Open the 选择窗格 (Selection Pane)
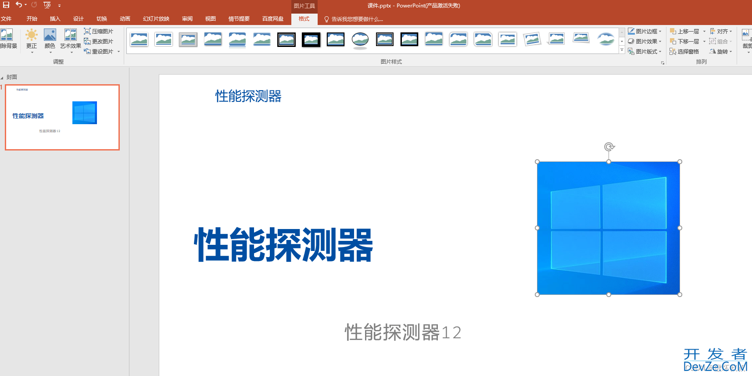 tap(684, 51)
